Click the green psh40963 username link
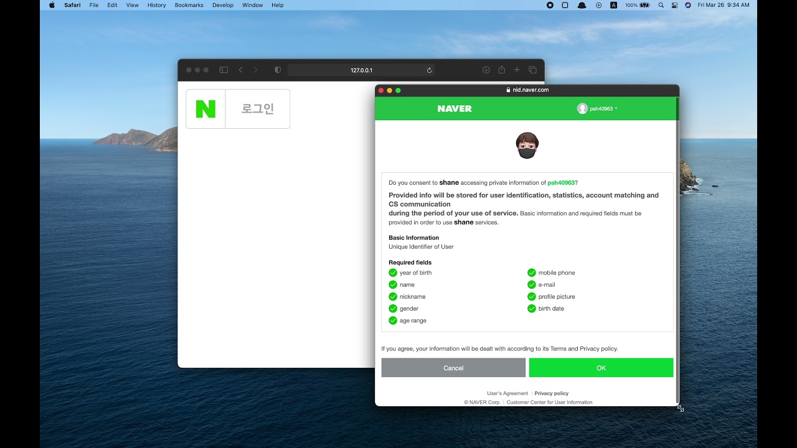This screenshot has height=448, width=797. coord(561,183)
